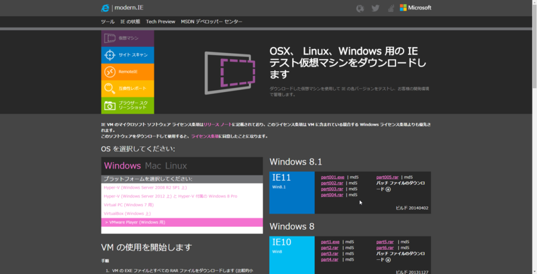Click md5 next to part4.rar

pos(350,259)
